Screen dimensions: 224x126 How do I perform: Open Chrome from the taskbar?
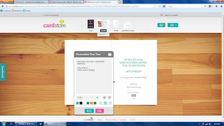click(x=41, y=124)
